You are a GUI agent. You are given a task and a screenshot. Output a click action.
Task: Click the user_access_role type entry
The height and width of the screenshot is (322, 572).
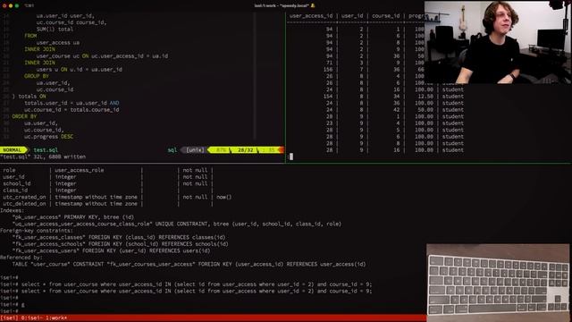coord(80,170)
